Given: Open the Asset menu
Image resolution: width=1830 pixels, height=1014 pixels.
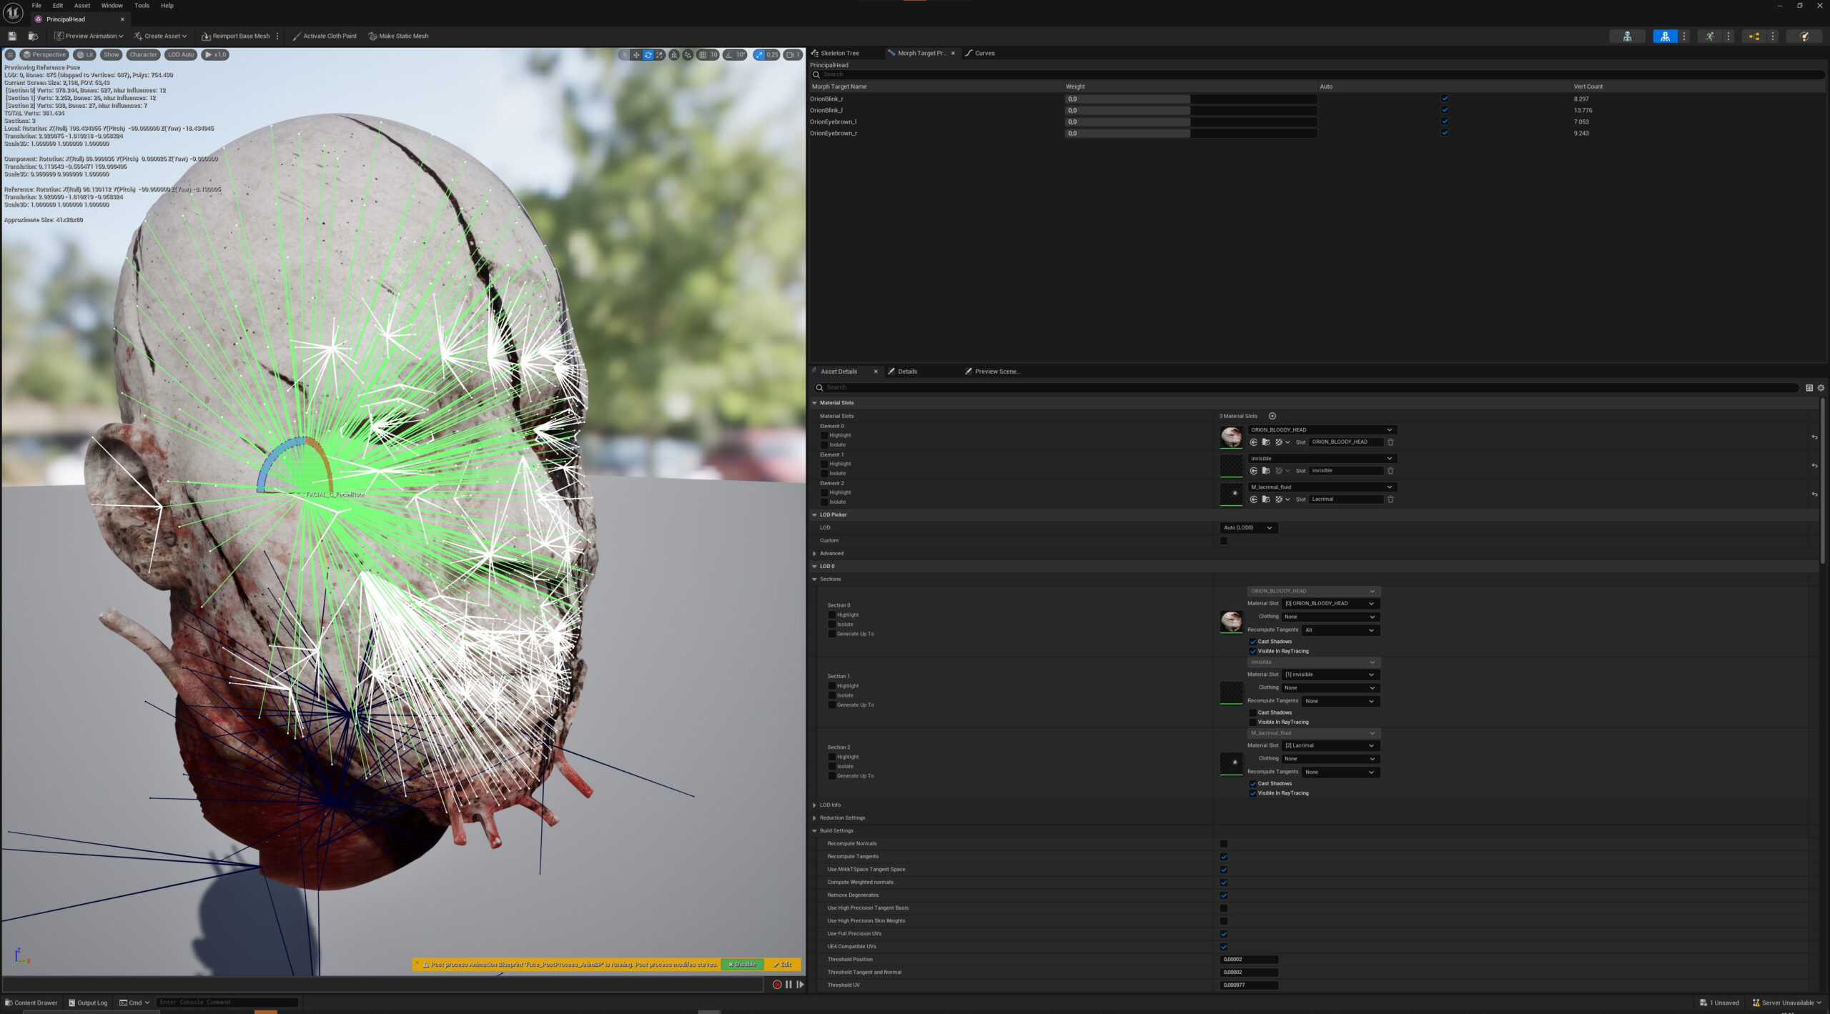Looking at the screenshot, I should pyautogui.click(x=82, y=6).
